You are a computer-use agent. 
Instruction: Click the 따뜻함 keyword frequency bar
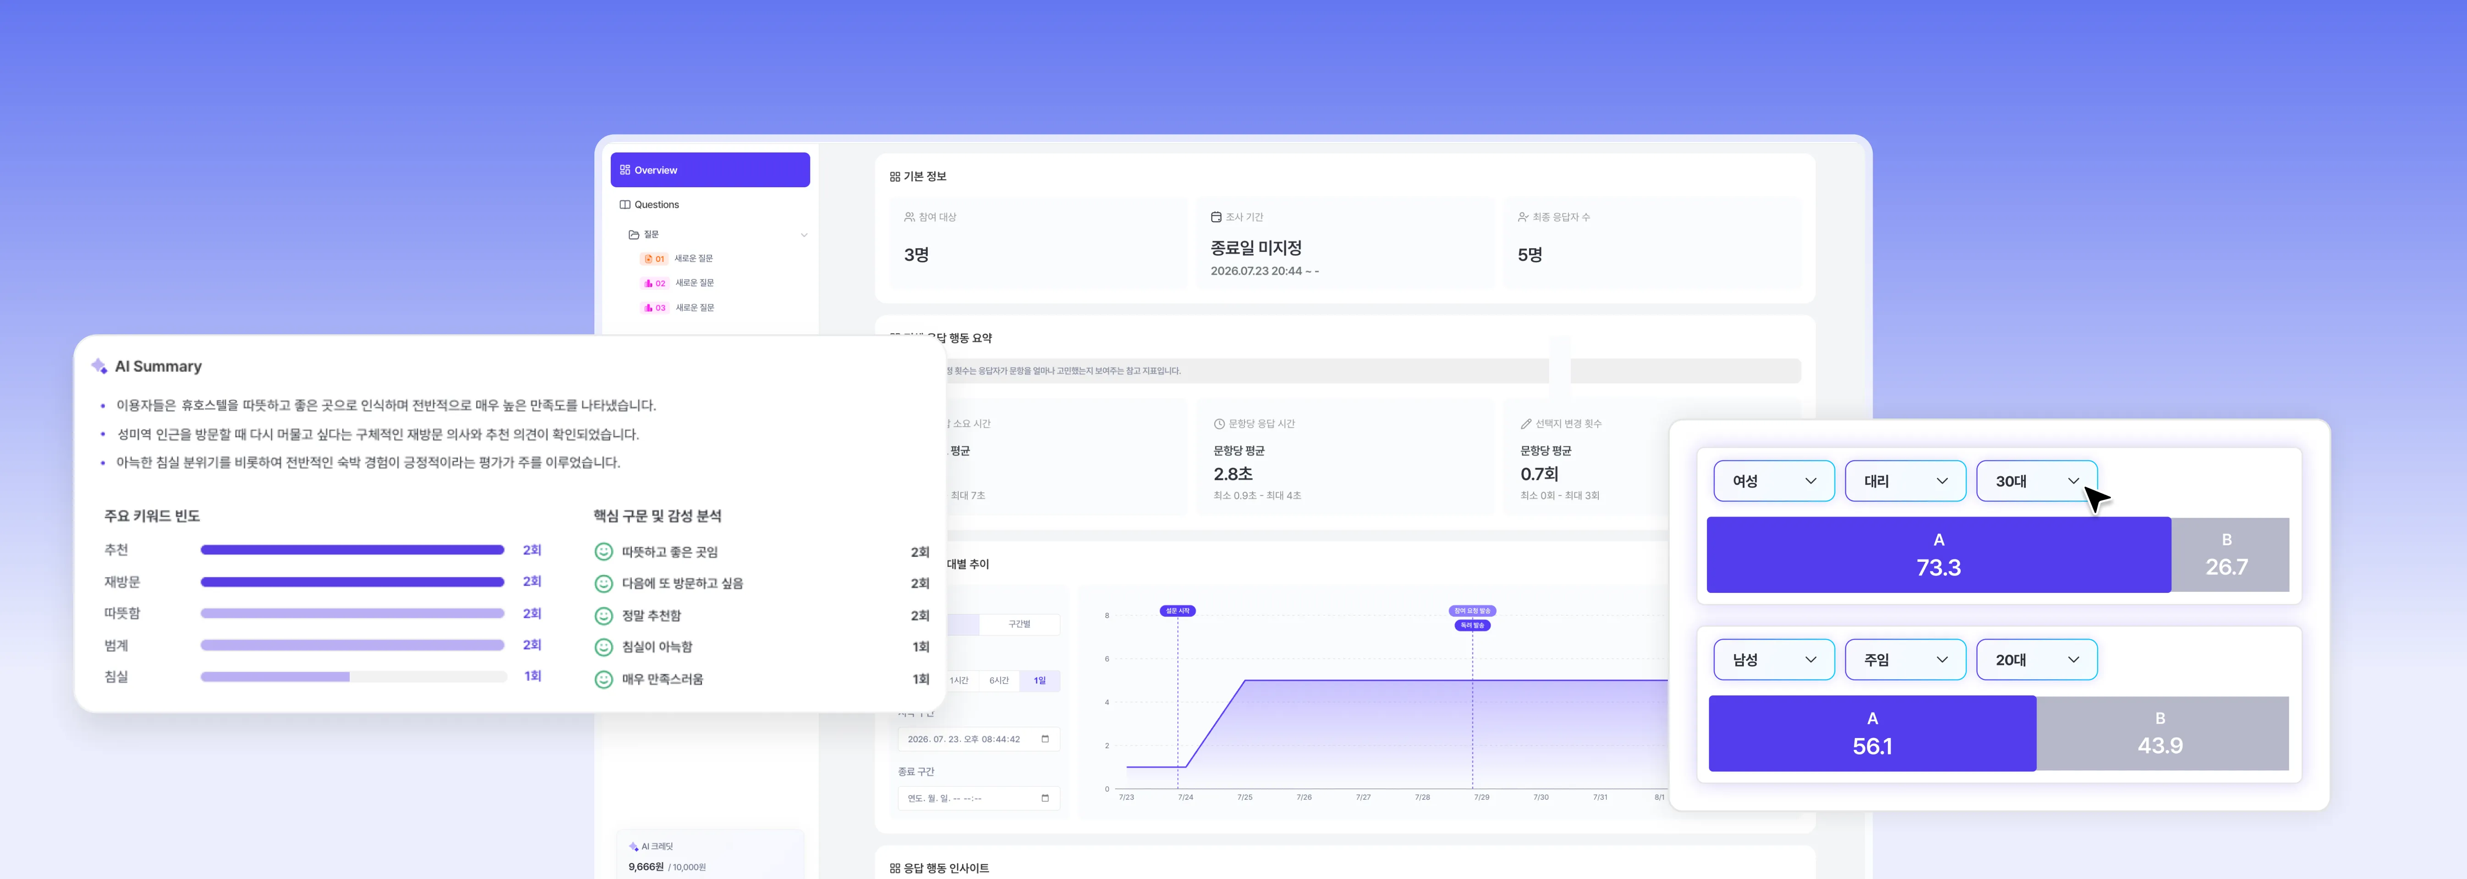coord(352,614)
